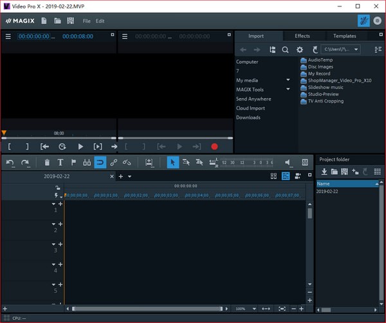Click the search magnifier in Import panel
386x323 pixels.
tap(285, 50)
